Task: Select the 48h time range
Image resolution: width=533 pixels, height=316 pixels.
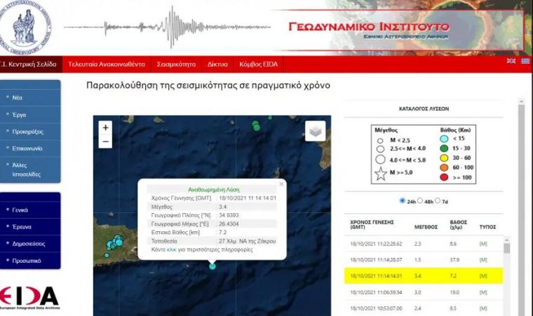Action: (x=421, y=200)
